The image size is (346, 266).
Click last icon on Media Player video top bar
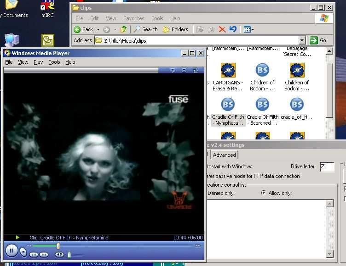point(196,71)
